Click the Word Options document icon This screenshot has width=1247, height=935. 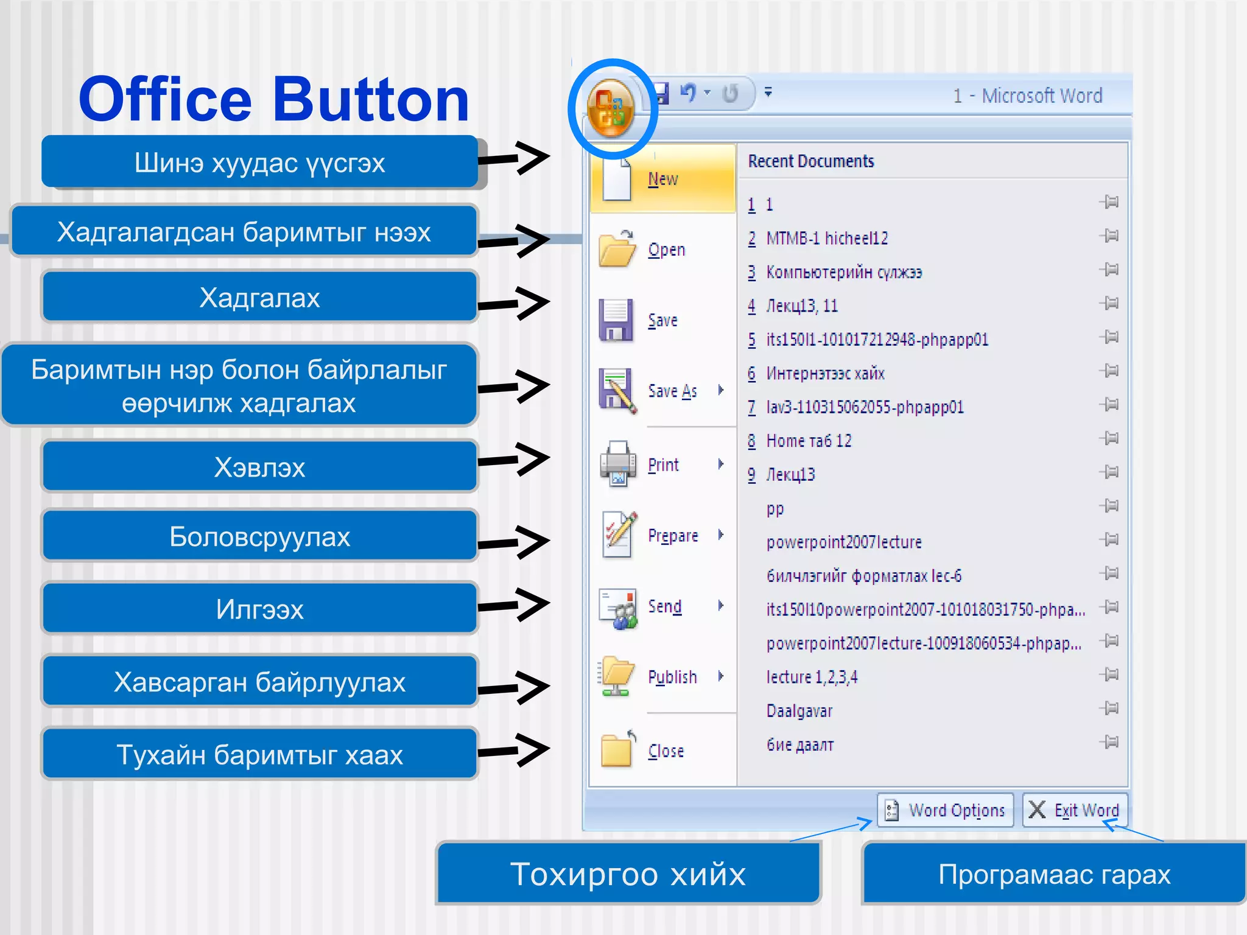point(891,810)
